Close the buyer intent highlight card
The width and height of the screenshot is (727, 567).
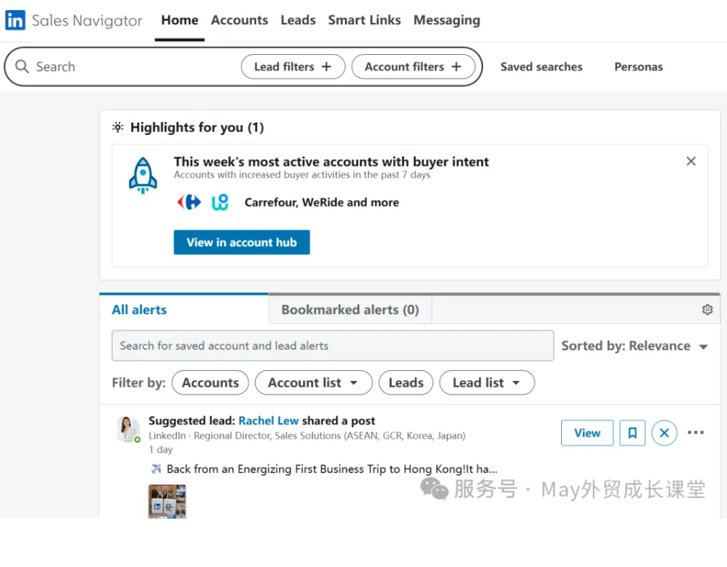691,162
